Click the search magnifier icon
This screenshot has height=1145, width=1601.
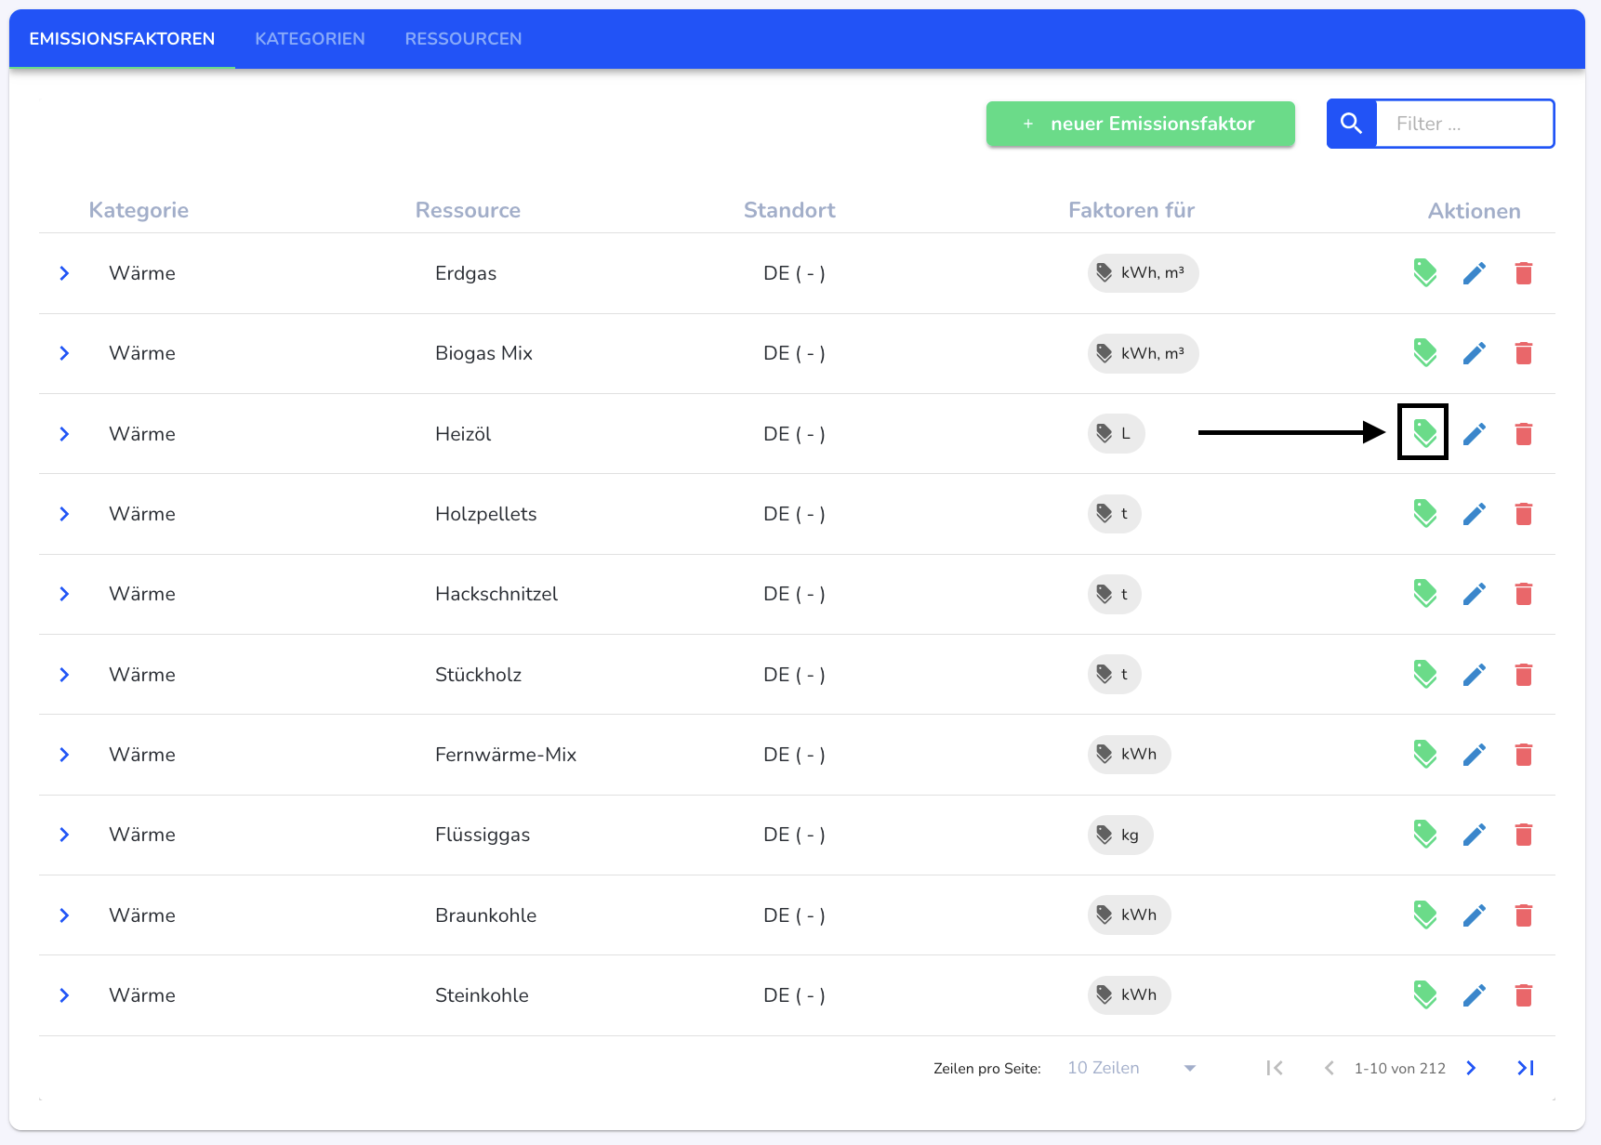click(1351, 124)
